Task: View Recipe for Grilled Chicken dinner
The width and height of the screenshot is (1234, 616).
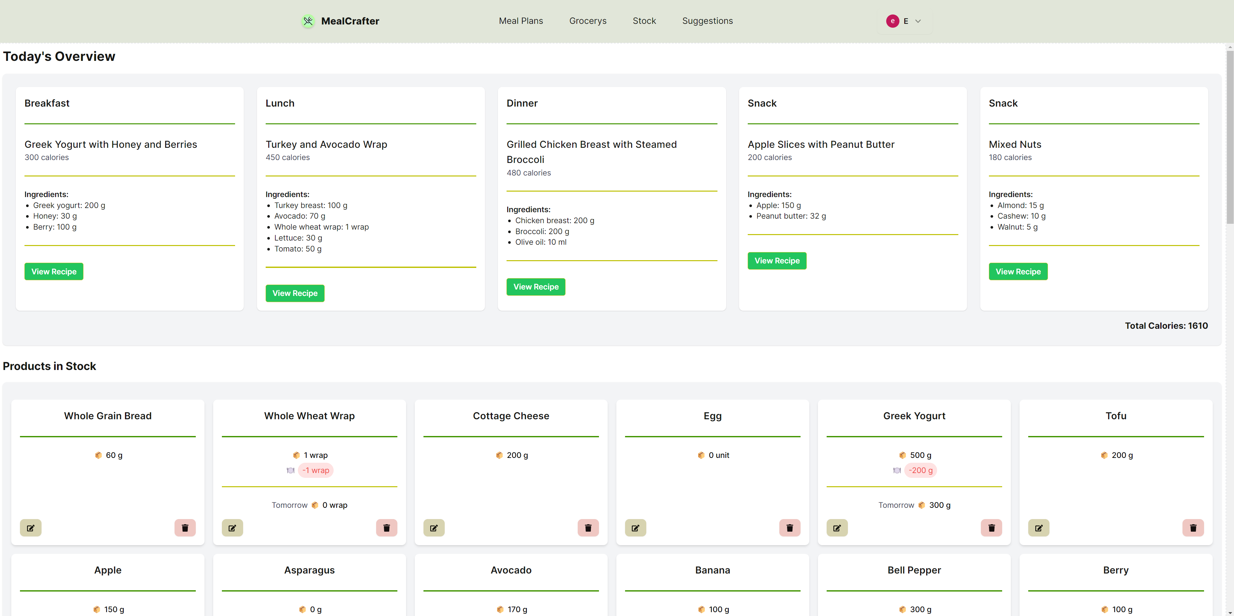Action: click(536, 287)
